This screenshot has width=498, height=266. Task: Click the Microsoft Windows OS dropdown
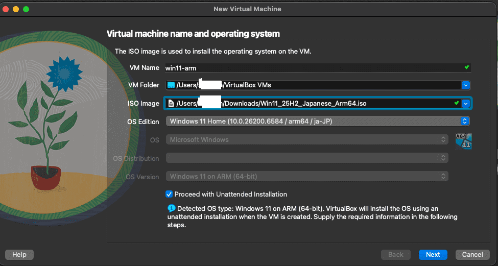pyautogui.click(x=306, y=139)
